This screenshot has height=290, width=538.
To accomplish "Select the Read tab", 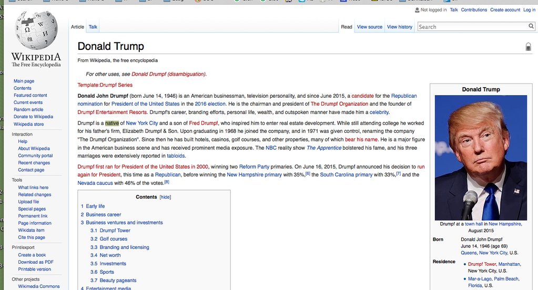I will [346, 27].
